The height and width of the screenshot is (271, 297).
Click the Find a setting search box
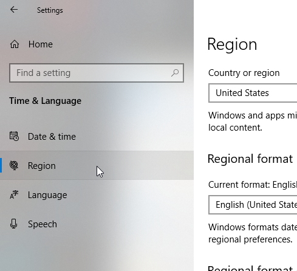click(x=97, y=73)
